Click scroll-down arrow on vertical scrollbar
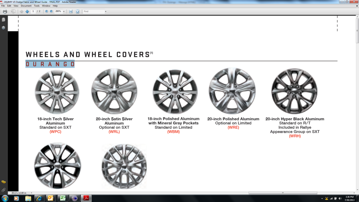359x202 pixels. point(357,190)
